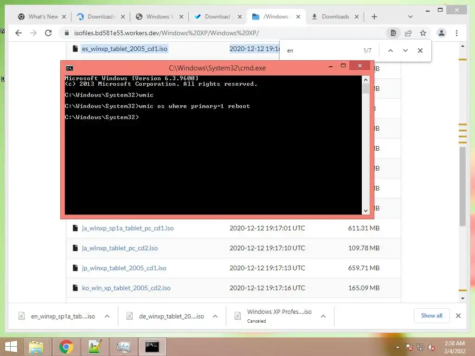This screenshot has height=356, width=475.
Task: Click the network tray icon
Action: pyautogui.click(x=420, y=347)
